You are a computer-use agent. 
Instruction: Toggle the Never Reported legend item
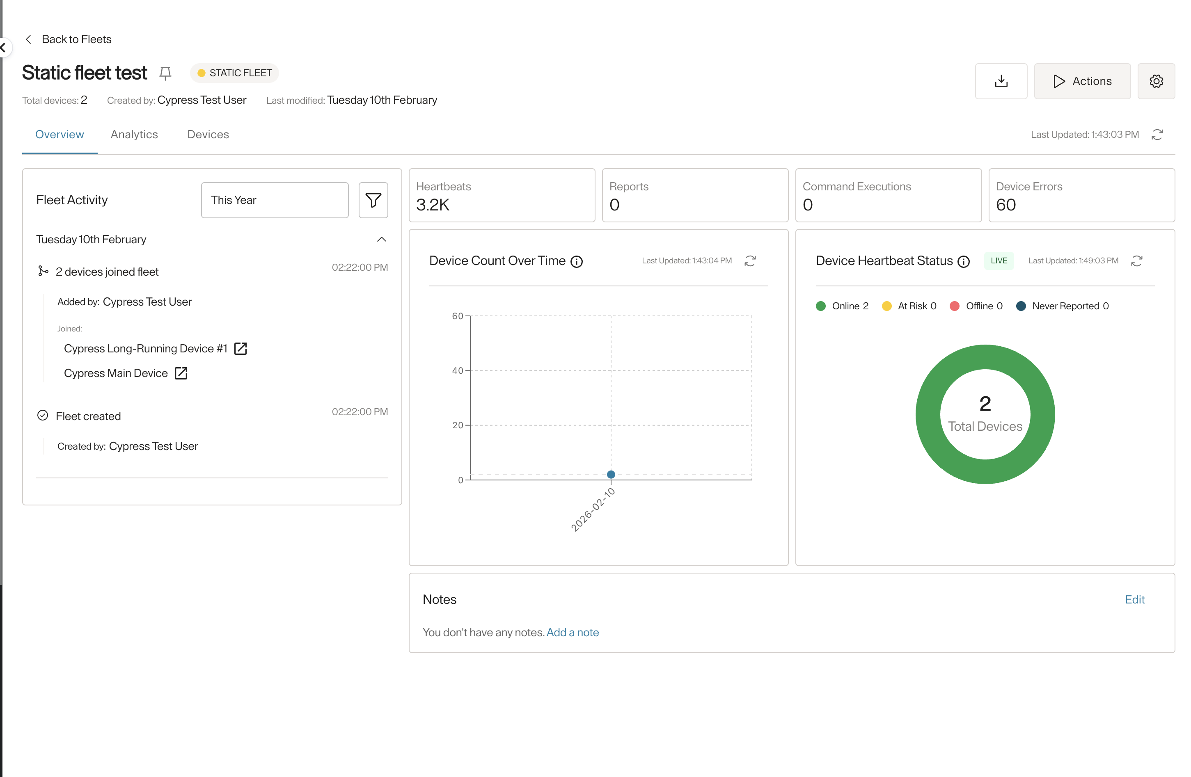point(1063,306)
